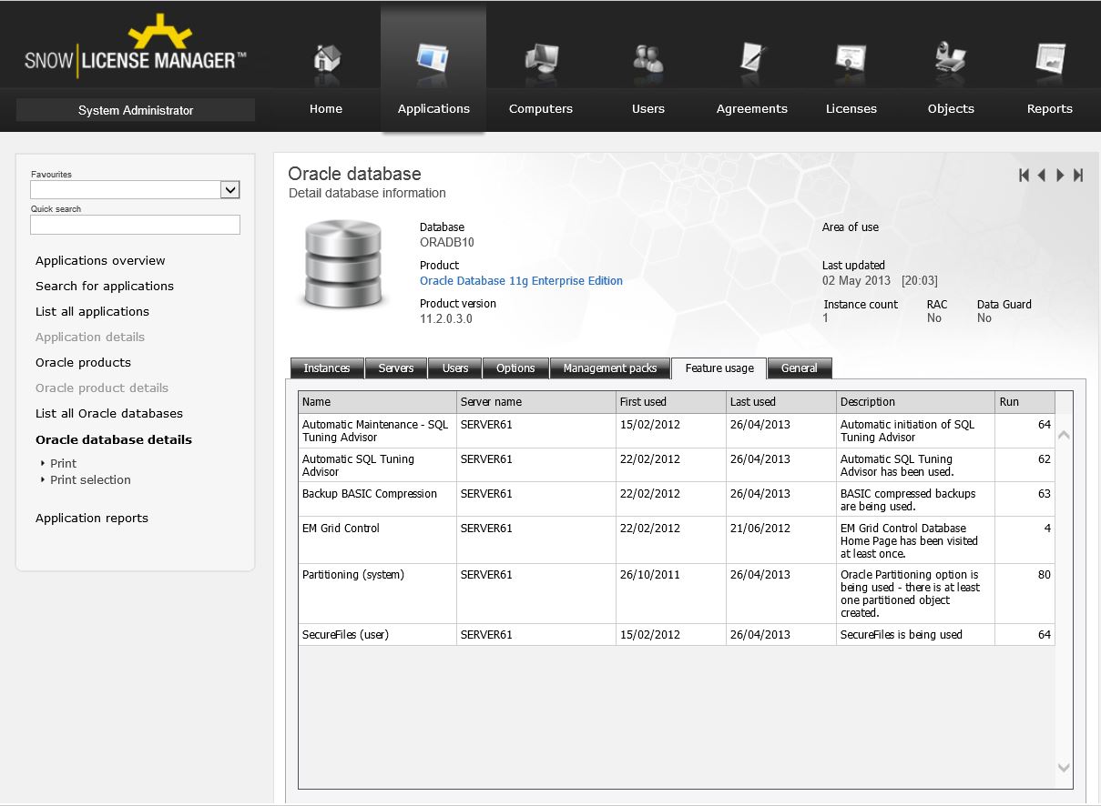Click the Users people icon

point(647,59)
